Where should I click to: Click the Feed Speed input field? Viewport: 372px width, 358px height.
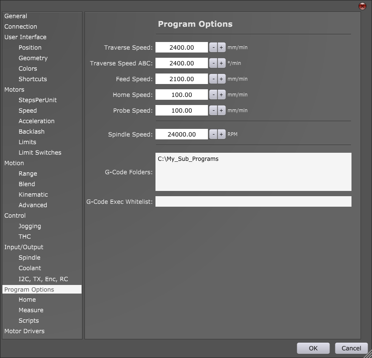[182, 79]
